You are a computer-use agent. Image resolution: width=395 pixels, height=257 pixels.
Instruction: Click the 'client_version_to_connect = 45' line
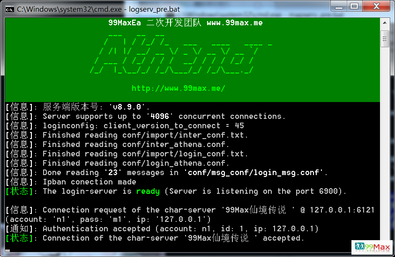pyautogui.click(x=173, y=125)
